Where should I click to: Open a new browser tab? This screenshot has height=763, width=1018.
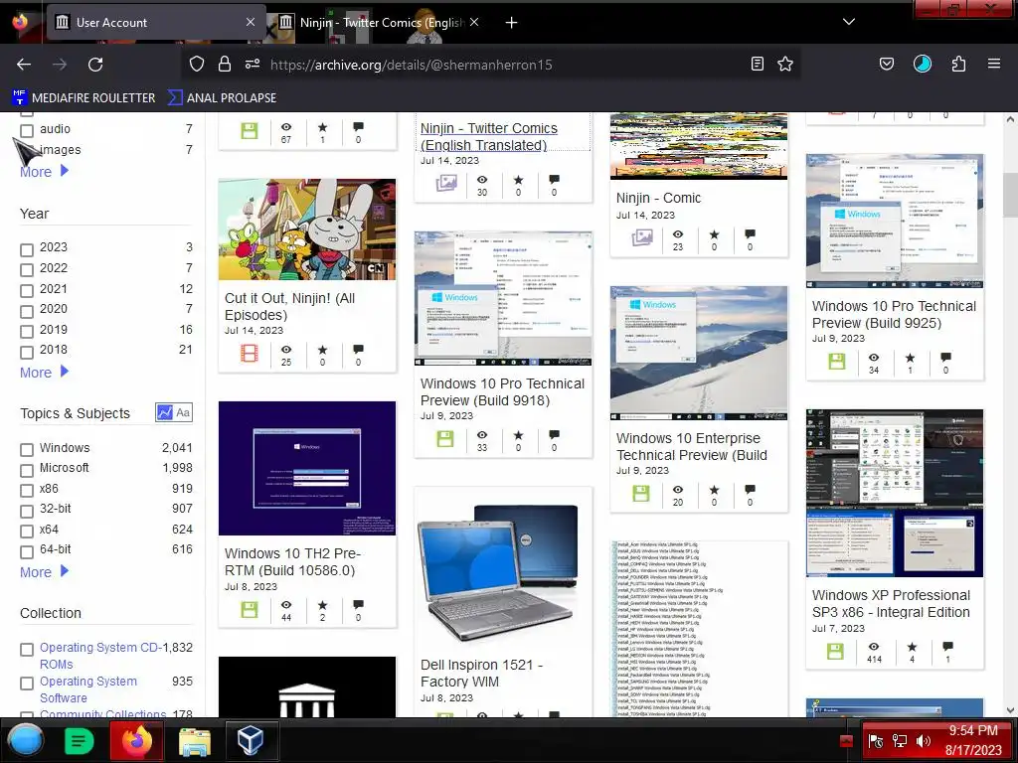[512, 23]
